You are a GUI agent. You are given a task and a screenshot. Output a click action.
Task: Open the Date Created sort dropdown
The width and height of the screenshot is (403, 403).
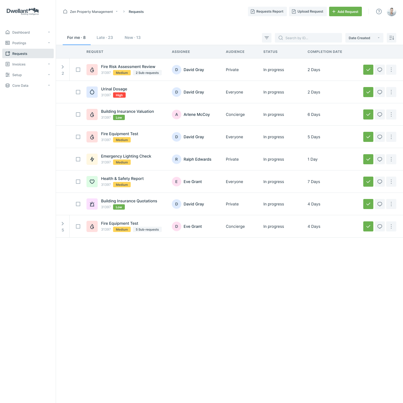[364, 38]
